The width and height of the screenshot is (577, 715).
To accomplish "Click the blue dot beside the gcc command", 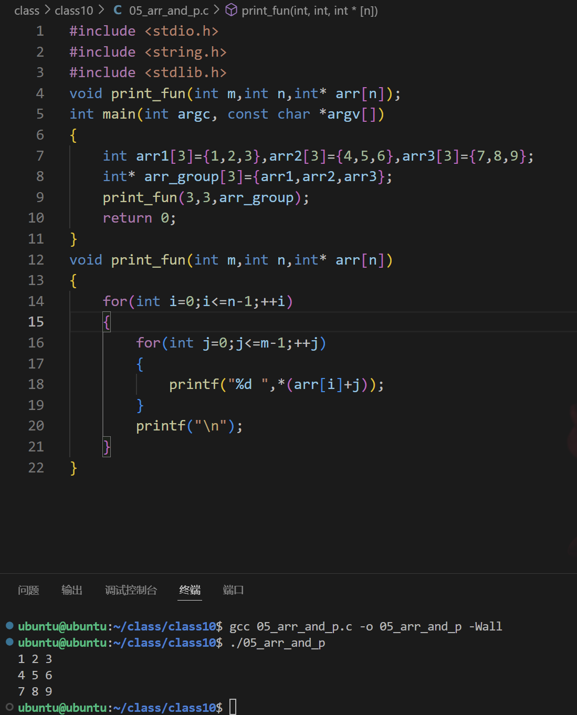I will pos(9,625).
